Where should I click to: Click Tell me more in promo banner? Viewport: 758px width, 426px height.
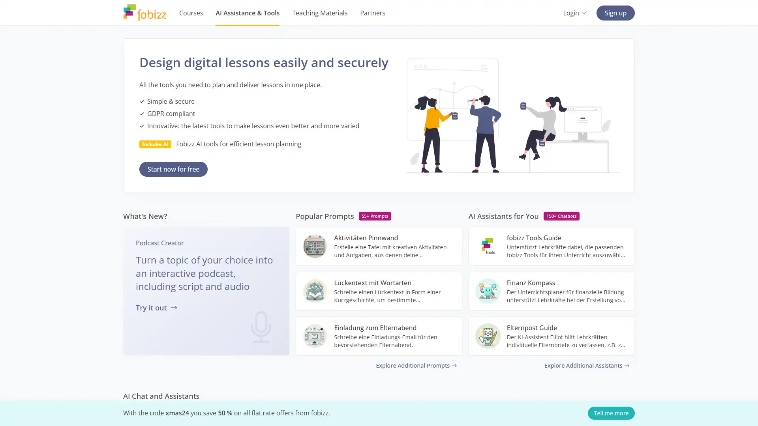point(611,413)
